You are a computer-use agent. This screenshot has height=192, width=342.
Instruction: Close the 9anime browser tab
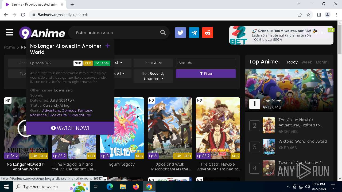tap(62, 4)
